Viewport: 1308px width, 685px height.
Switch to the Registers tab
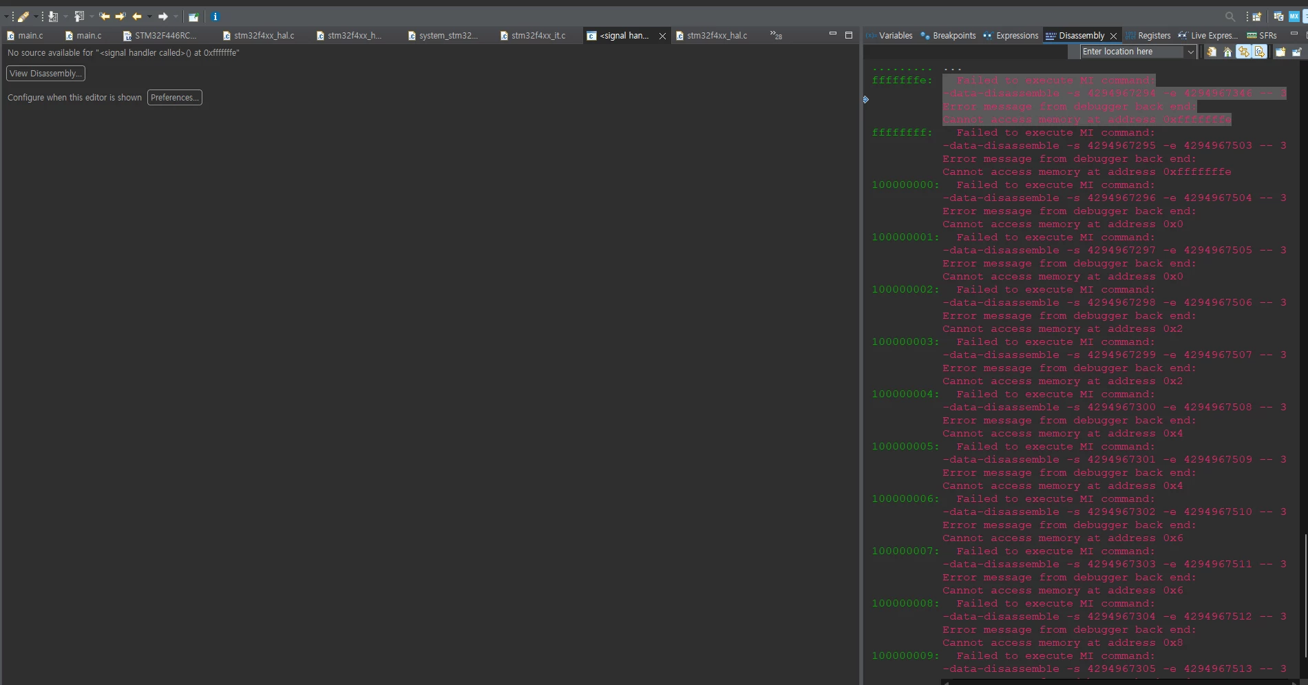(x=1148, y=35)
